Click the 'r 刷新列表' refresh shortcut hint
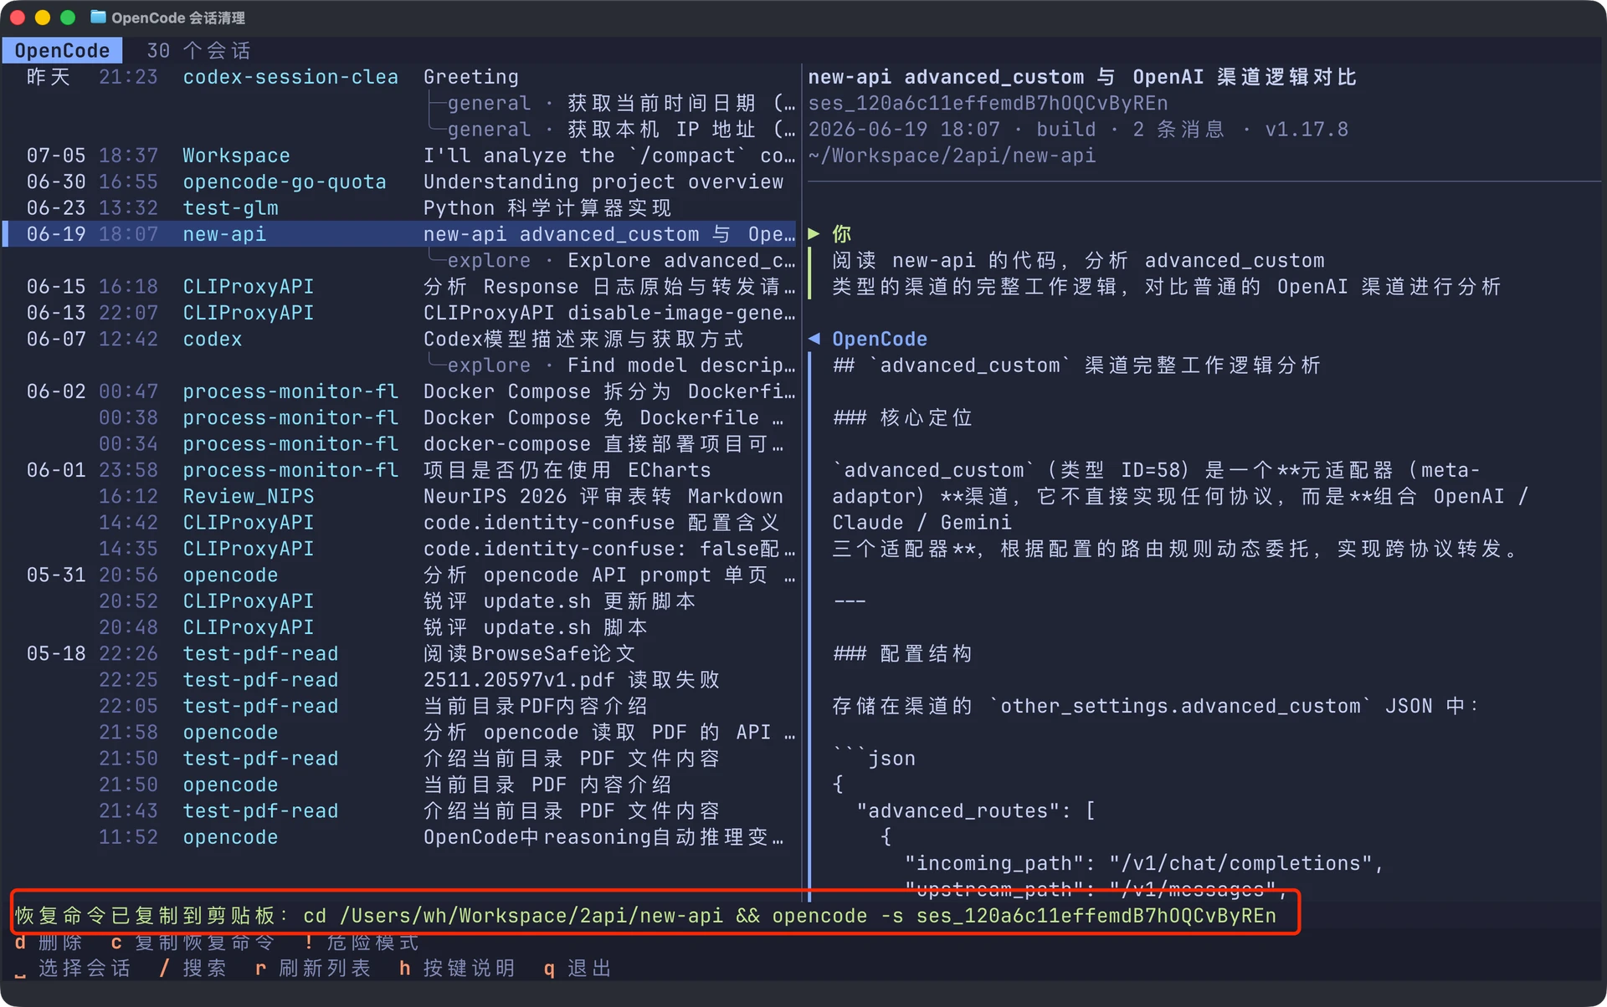This screenshot has height=1007, width=1607. (313, 969)
